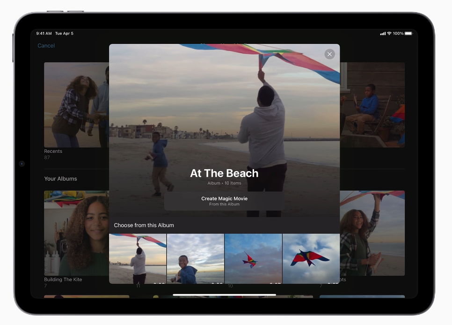Tap the home indicator bar
The image size is (452, 325).
224,295
